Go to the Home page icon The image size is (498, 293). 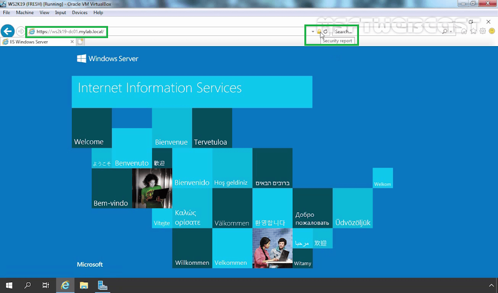click(464, 31)
